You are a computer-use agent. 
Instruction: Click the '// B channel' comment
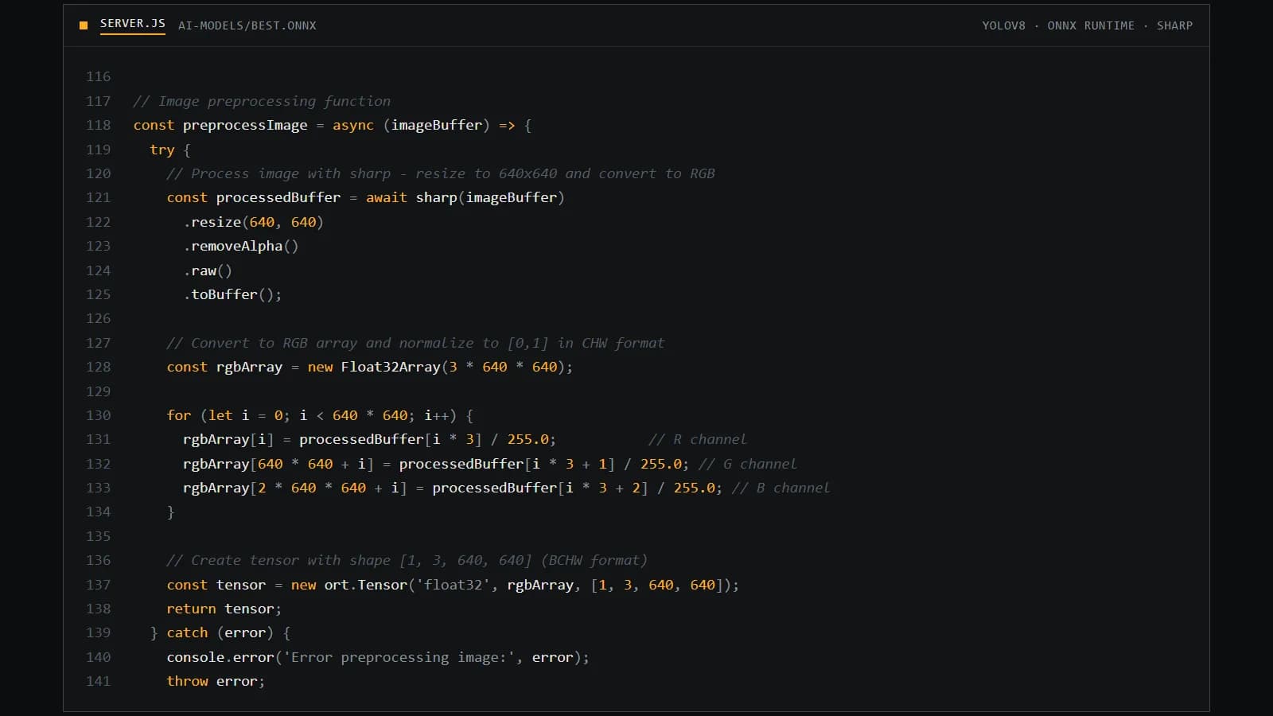[781, 488]
